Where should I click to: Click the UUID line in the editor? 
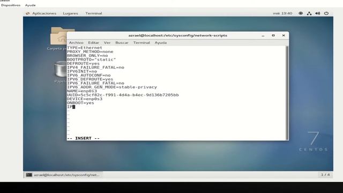tap(123, 95)
